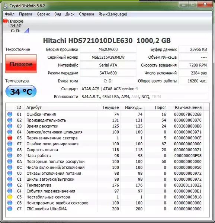The height and width of the screenshot is (223, 215).
Task: Click the 7200 RPM rotation speed field
Action: 193,65
